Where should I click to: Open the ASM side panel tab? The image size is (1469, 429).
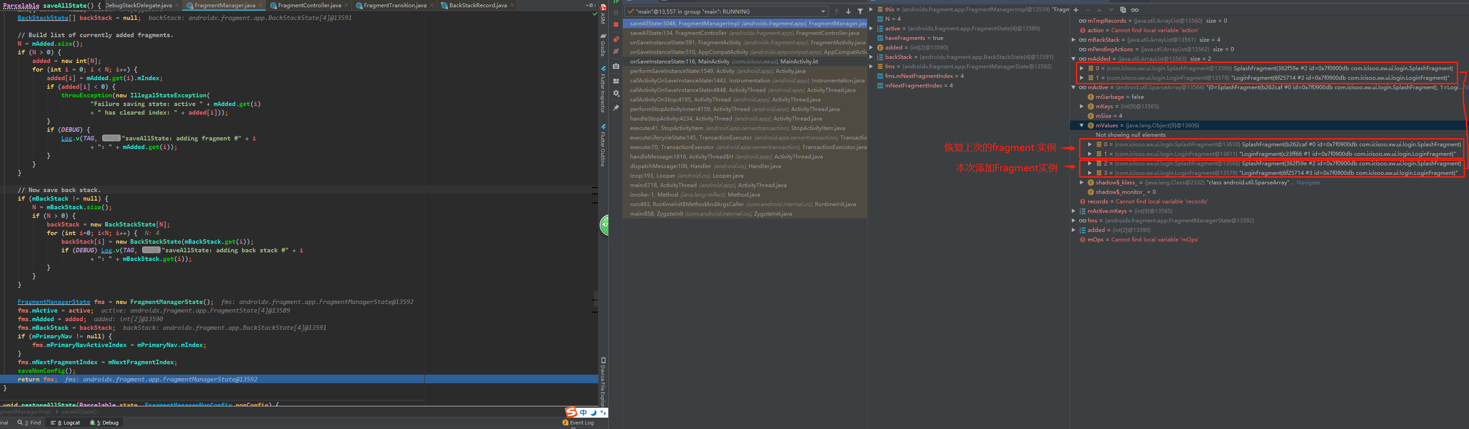tap(603, 14)
